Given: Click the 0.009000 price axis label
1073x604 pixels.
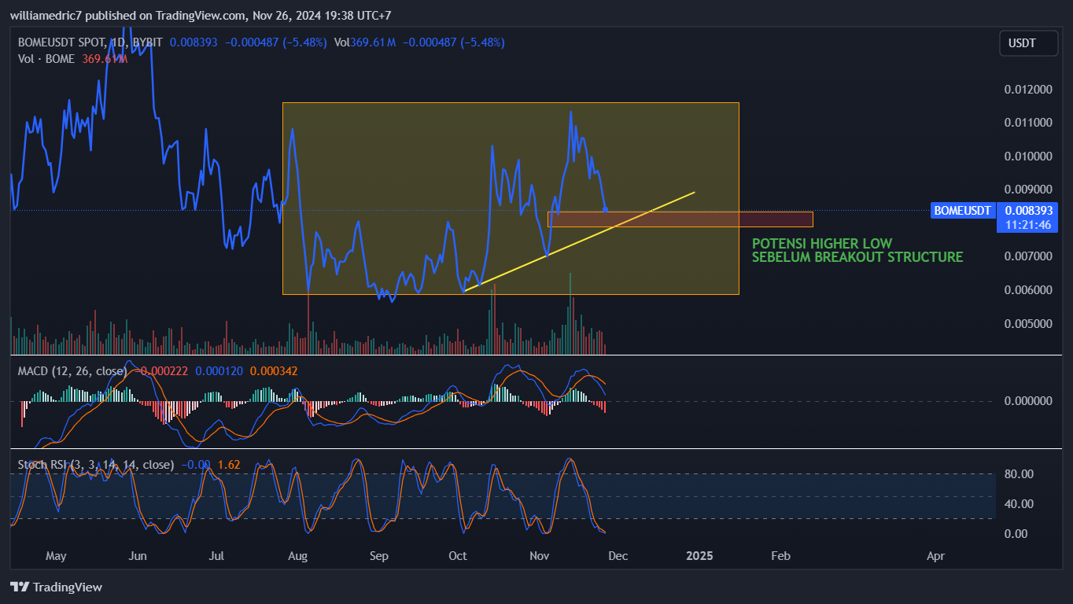Looking at the screenshot, I should 1028,190.
